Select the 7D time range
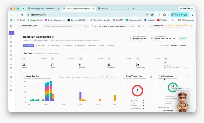 (x=103, y=77)
